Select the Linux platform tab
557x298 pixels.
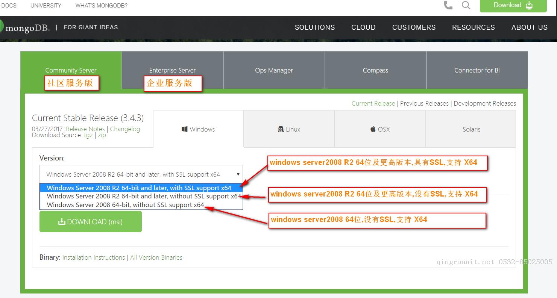289,129
